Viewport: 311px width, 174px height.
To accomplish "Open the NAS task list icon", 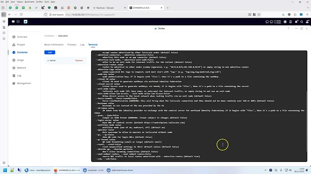I will point(291,22).
